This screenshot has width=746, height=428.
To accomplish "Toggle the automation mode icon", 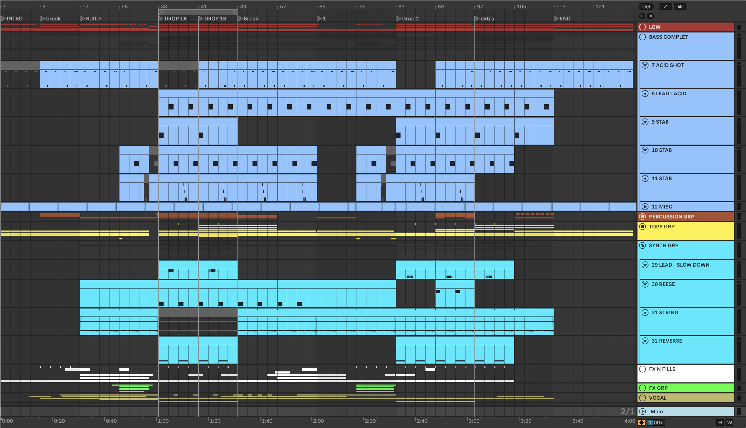I will coord(665,7).
